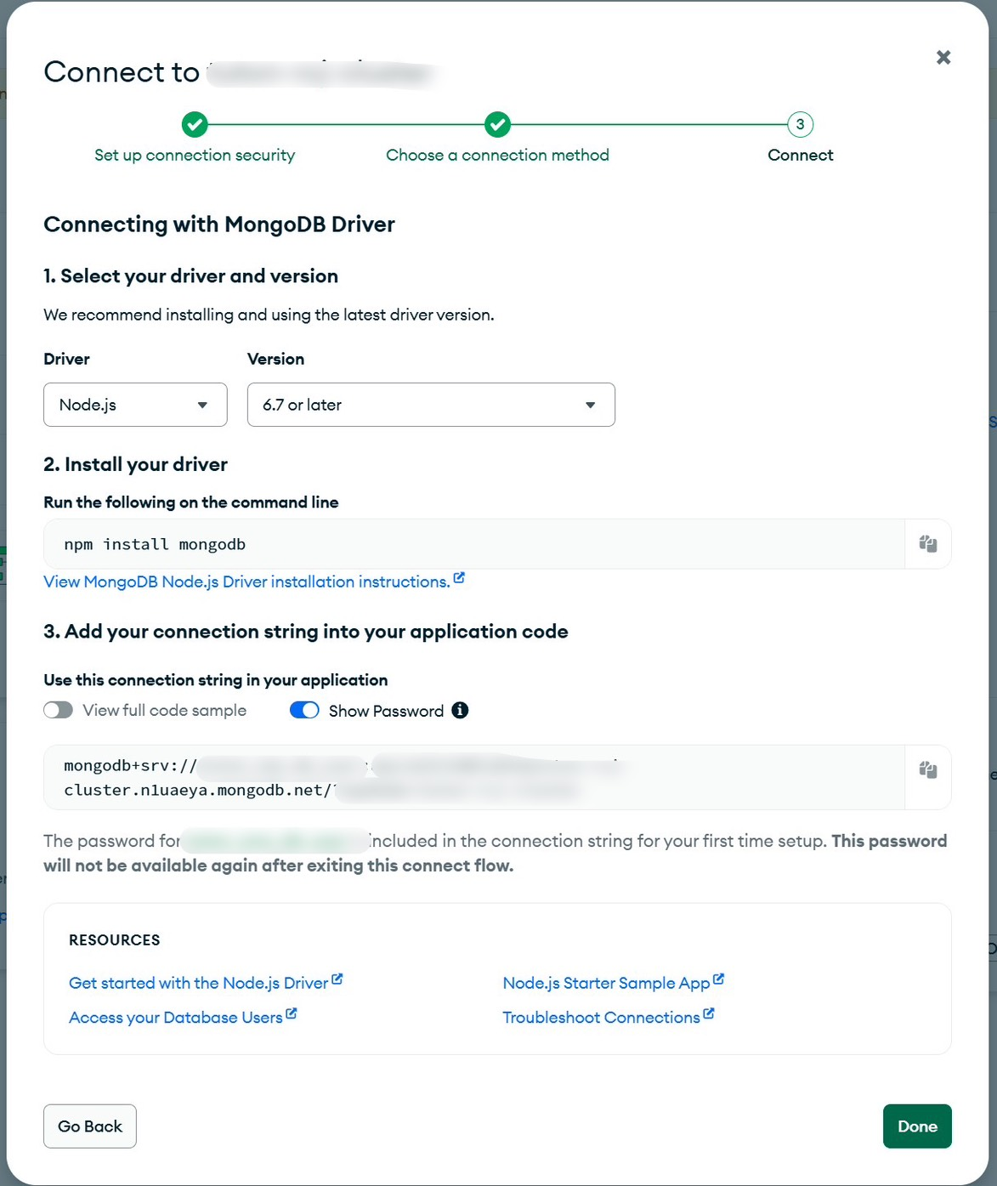The width and height of the screenshot is (997, 1186).
Task: Open Node.js Starter Sample App link
Action: click(x=613, y=983)
